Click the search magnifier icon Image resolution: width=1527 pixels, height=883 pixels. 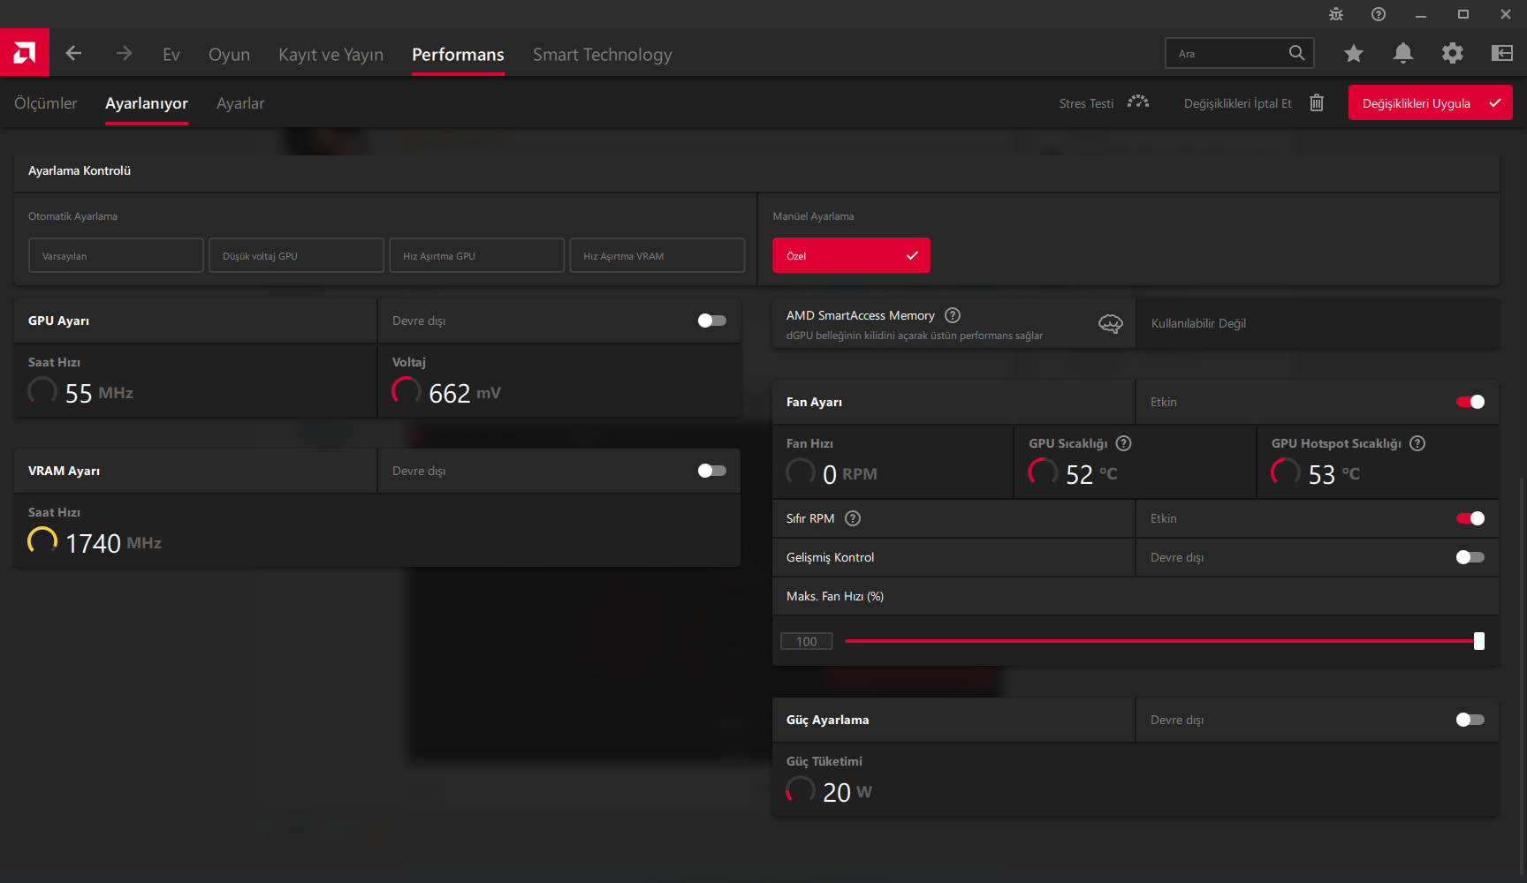tap(1296, 53)
